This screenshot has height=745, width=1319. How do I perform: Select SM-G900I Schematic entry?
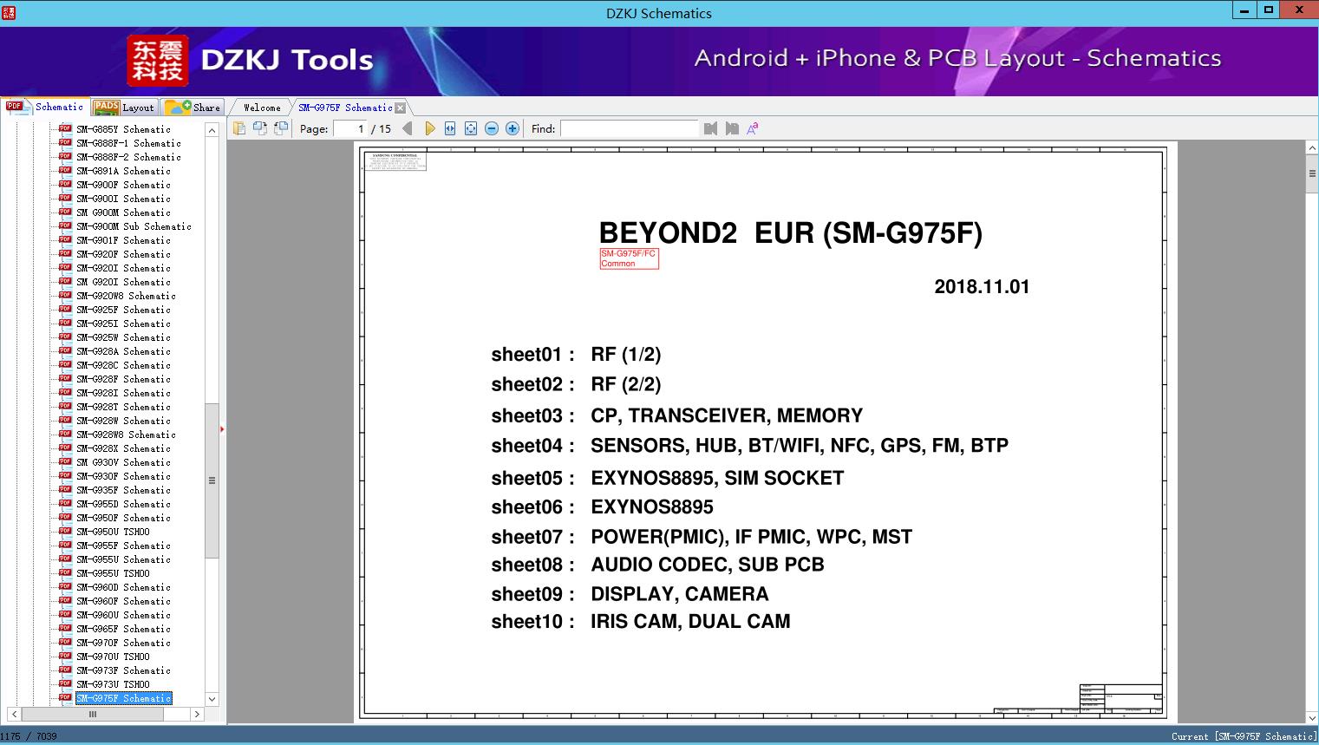123,199
